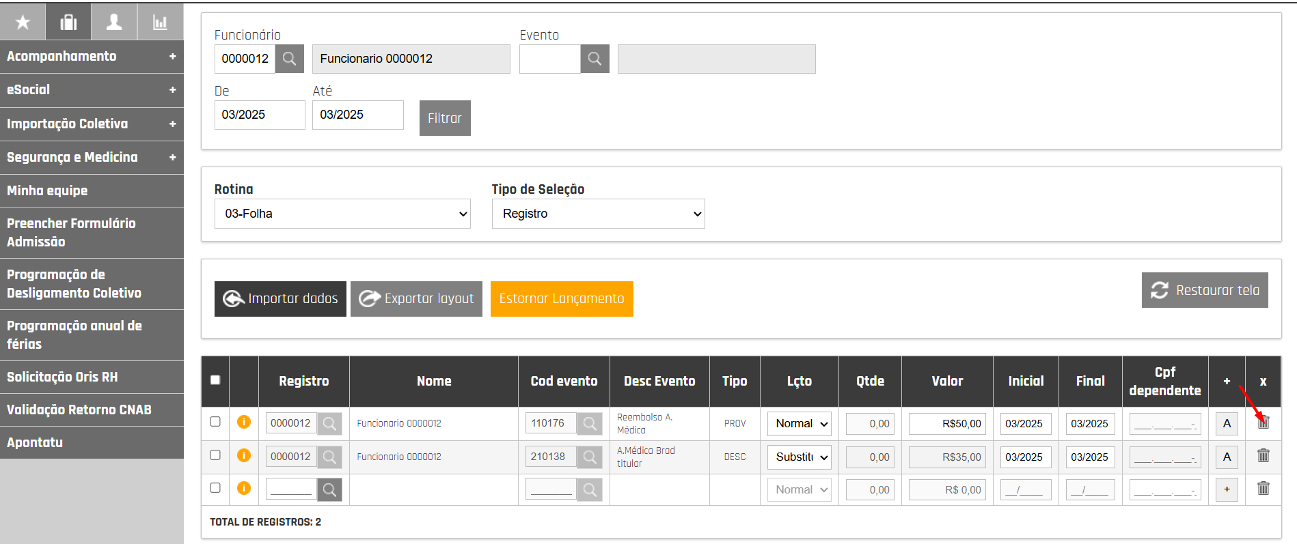Open Minha equipe menu item
Viewport: 1297px width, 544px height.
click(92, 191)
